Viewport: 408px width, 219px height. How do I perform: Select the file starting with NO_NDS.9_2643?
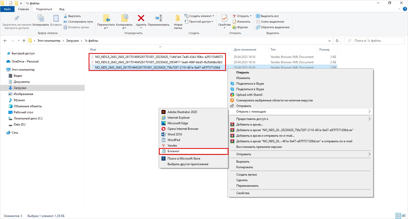click(x=159, y=62)
